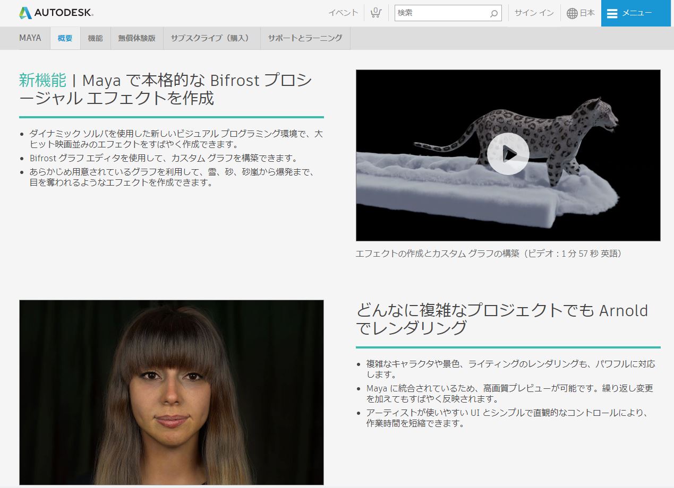This screenshot has height=488, width=674.
Task: Switch to the 機能 tab
Action: [x=96, y=38]
